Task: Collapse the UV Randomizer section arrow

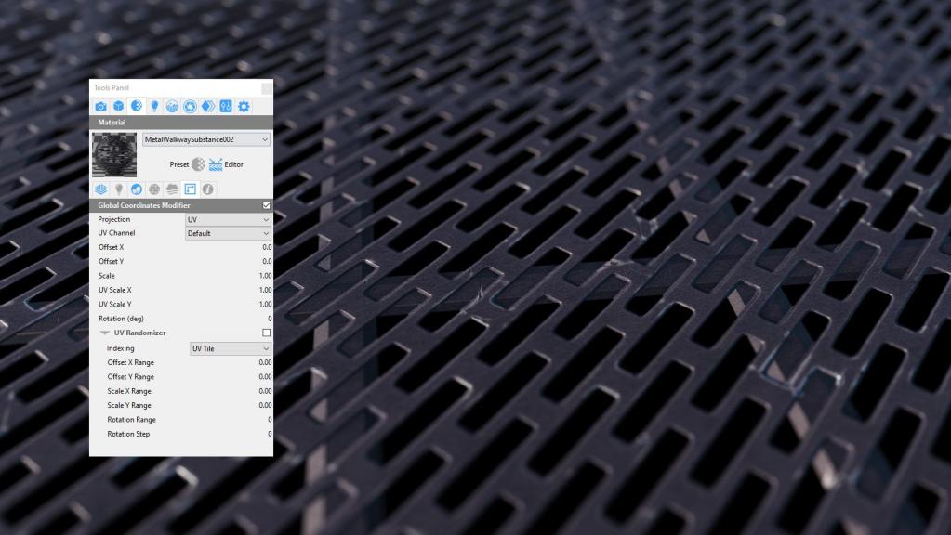Action: pyautogui.click(x=105, y=333)
